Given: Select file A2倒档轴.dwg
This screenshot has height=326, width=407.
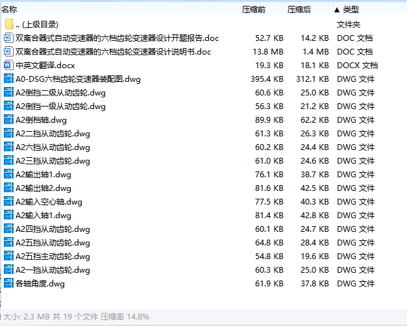Looking at the screenshot, I should coord(41,119).
